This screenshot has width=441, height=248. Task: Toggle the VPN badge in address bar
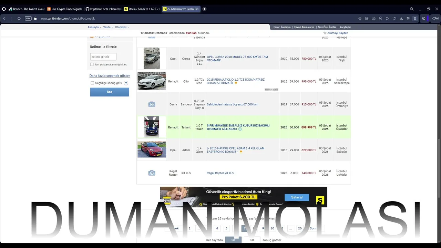click(x=28, y=18)
